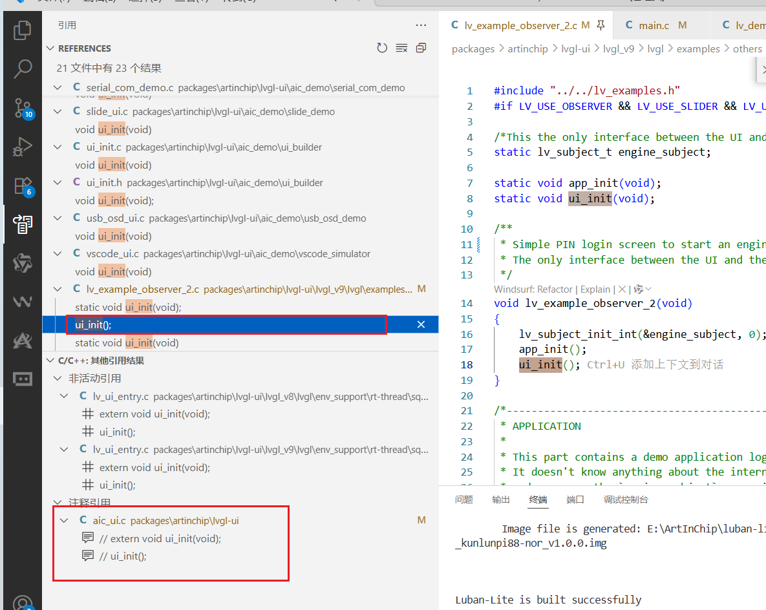Collapse the vscode_ui.c result group
The image size is (766, 610).
(x=58, y=254)
